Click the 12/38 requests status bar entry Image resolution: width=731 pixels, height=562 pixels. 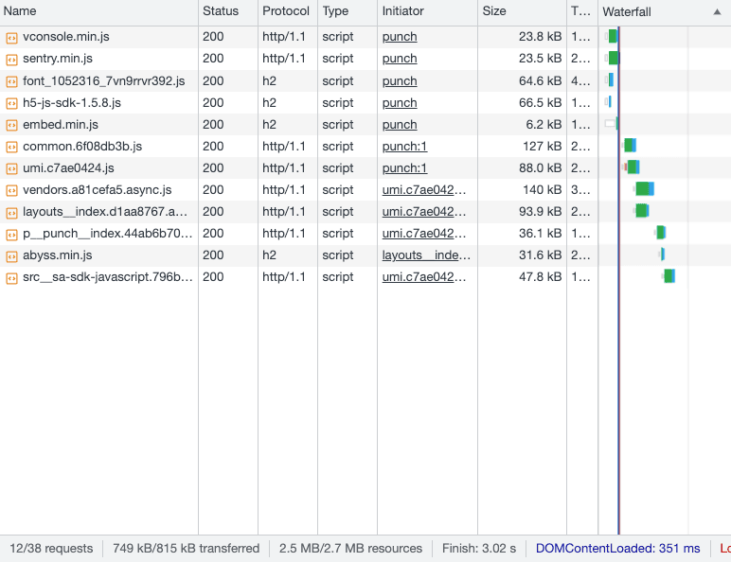click(x=51, y=549)
